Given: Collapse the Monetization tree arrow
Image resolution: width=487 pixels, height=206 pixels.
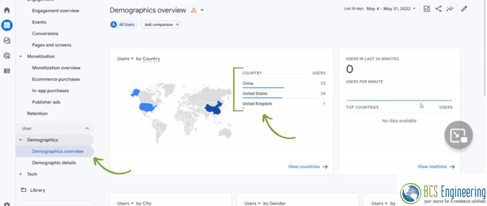Looking at the screenshot, I should [x=20, y=56].
